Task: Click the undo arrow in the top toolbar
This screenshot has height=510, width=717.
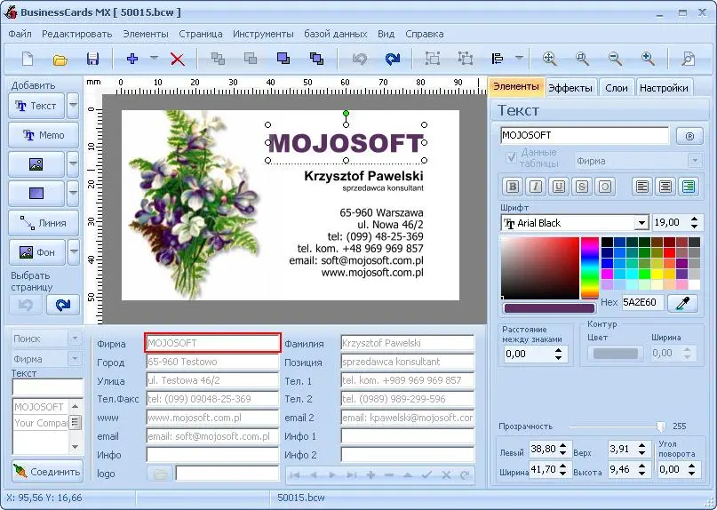Action: [360, 59]
